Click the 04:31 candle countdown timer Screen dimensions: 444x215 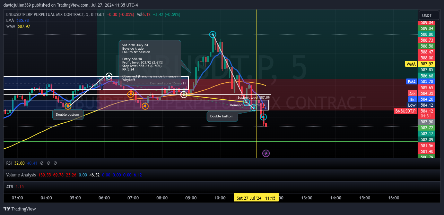point(426,116)
